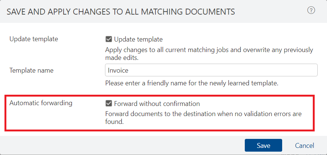Viewport: 327px width, 155px height.
Task: Open the help question mark icon
Action: point(311,10)
